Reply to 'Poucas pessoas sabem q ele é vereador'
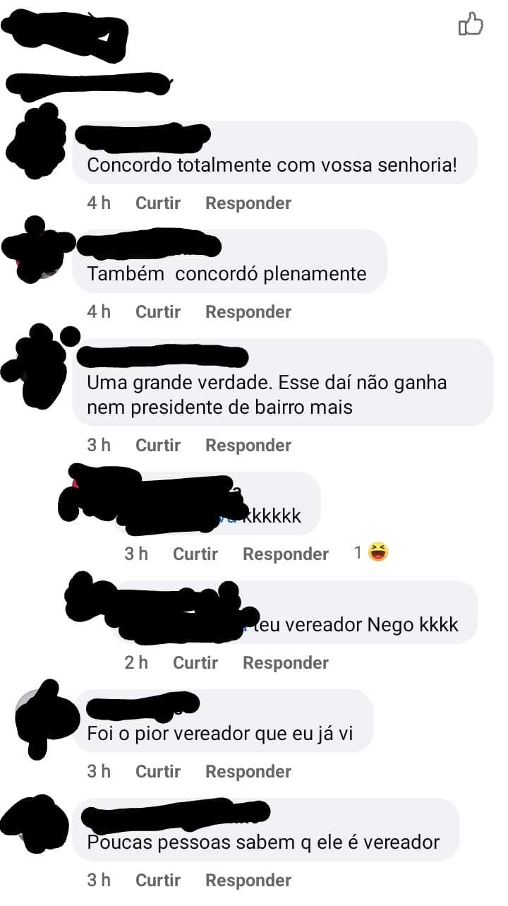Image resolution: width=508 pixels, height=906 pixels. coord(248,881)
